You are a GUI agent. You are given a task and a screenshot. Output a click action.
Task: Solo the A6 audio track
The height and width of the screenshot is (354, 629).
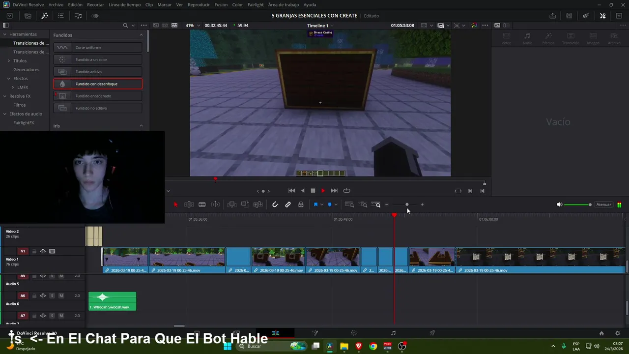[52, 295]
